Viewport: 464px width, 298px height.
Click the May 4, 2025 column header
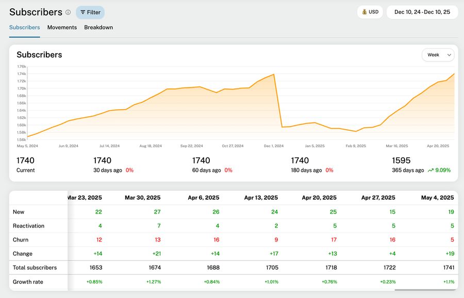pos(437,198)
